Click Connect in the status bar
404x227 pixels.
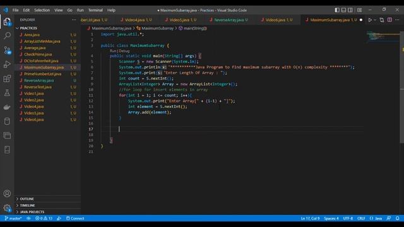point(75,218)
